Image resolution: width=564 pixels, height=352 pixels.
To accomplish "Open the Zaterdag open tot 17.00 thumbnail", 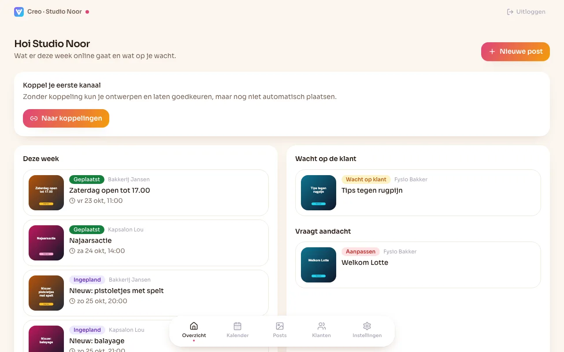I will click(x=46, y=193).
